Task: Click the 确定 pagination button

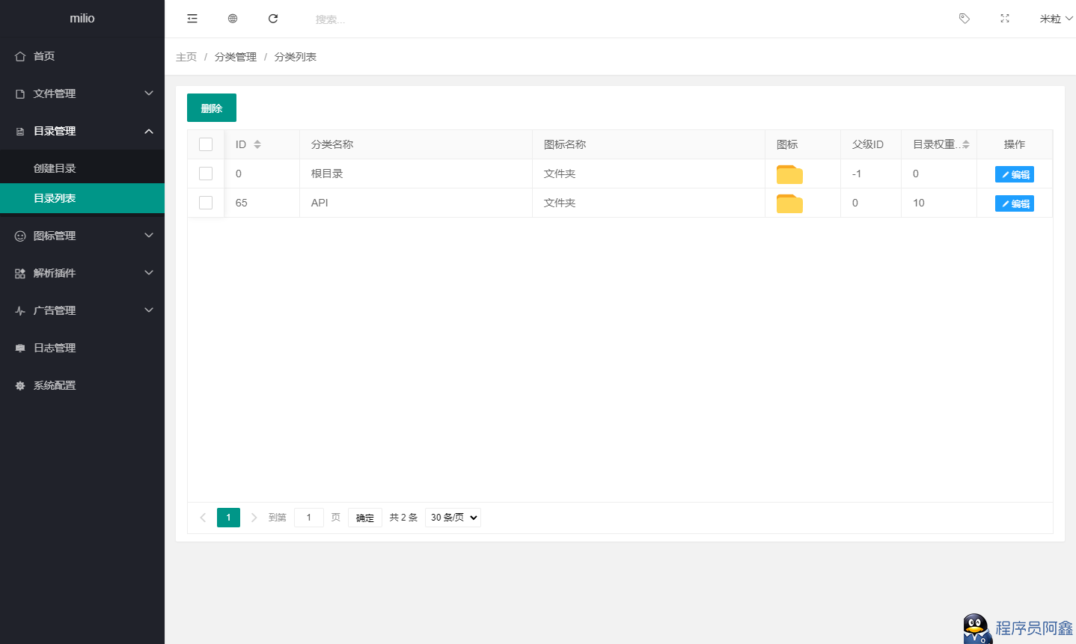Action: tap(365, 518)
